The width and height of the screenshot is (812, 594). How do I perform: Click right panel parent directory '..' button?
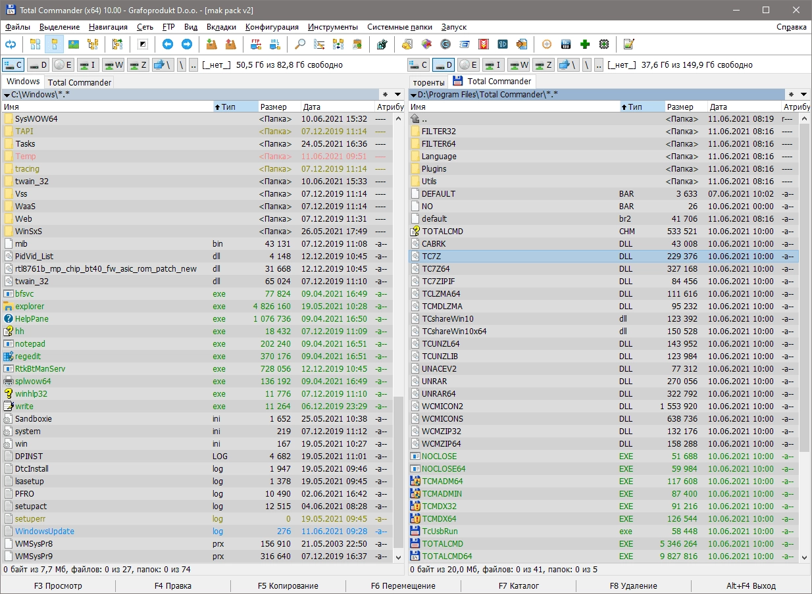[x=599, y=65]
